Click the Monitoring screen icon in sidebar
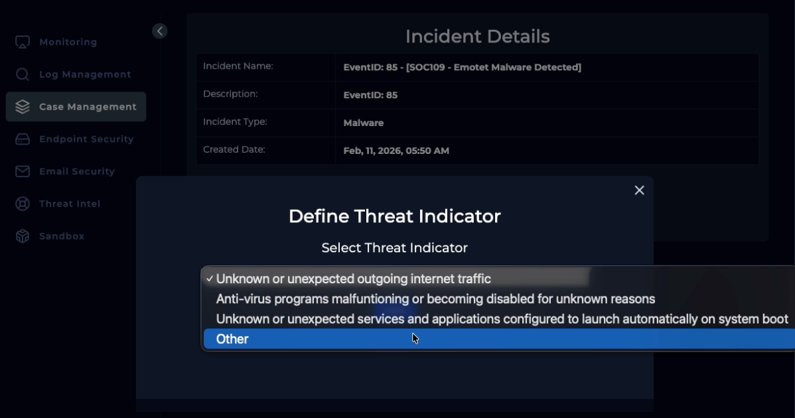This screenshot has height=418, width=795. [23, 42]
